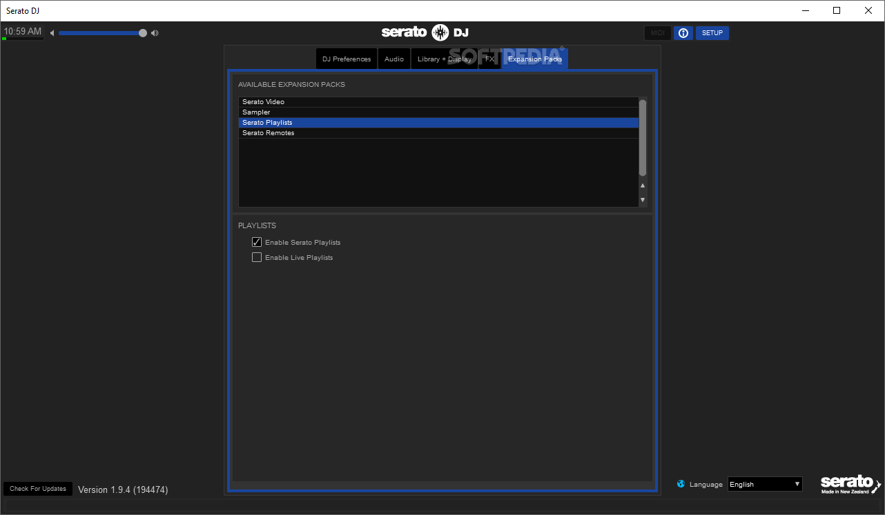The width and height of the screenshot is (885, 515).
Task: Minimize the Serato DJ window
Action: point(805,10)
